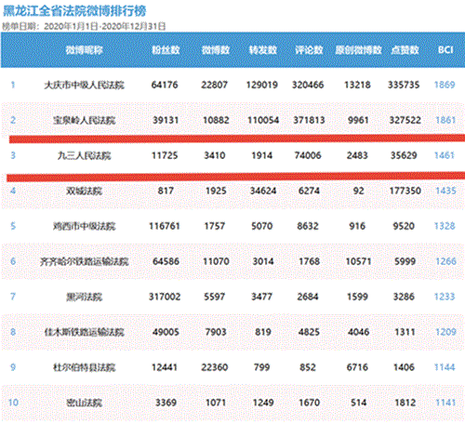Open 宝泉岭人民法院 entry

point(84,120)
